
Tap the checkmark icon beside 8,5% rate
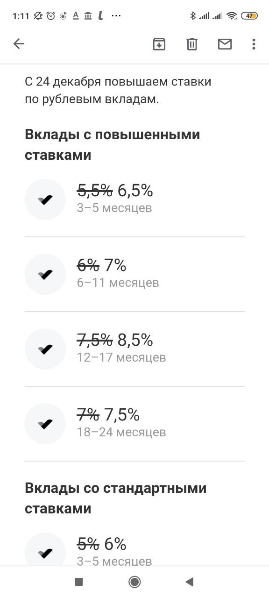pos(45,349)
